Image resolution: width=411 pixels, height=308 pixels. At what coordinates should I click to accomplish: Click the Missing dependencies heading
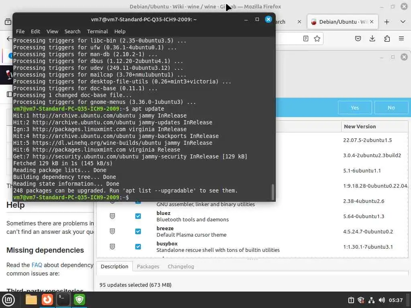pos(45,250)
